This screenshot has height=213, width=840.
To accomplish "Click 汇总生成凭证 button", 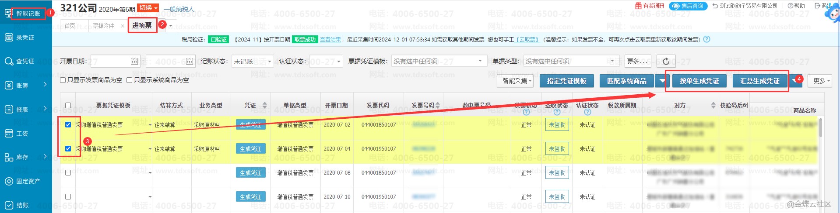I will (759, 81).
